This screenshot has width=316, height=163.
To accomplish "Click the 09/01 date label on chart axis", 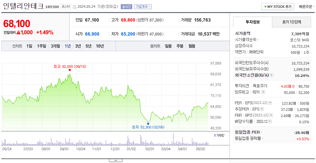I will [x=65, y=149].
